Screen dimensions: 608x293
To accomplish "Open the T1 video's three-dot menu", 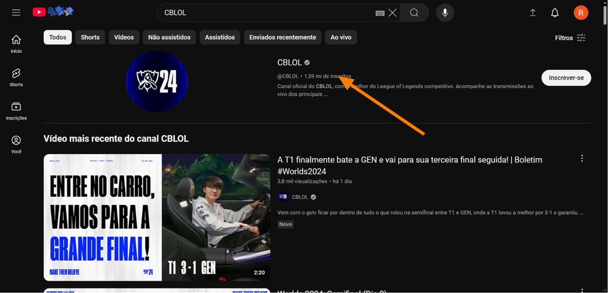I will [581, 159].
